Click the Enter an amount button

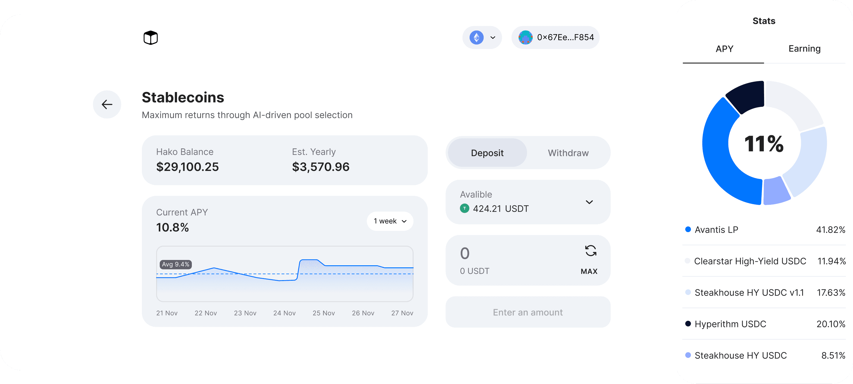click(x=528, y=312)
